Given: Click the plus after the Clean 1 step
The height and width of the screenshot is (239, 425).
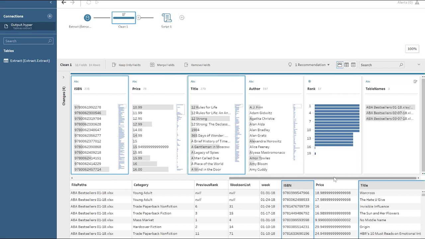Looking at the screenshot, I should (138, 18).
